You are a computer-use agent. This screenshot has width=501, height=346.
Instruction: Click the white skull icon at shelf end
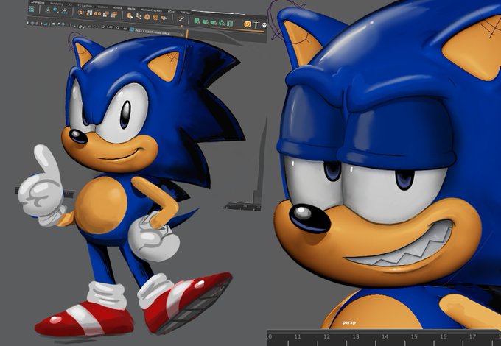pyautogui.click(x=264, y=25)
